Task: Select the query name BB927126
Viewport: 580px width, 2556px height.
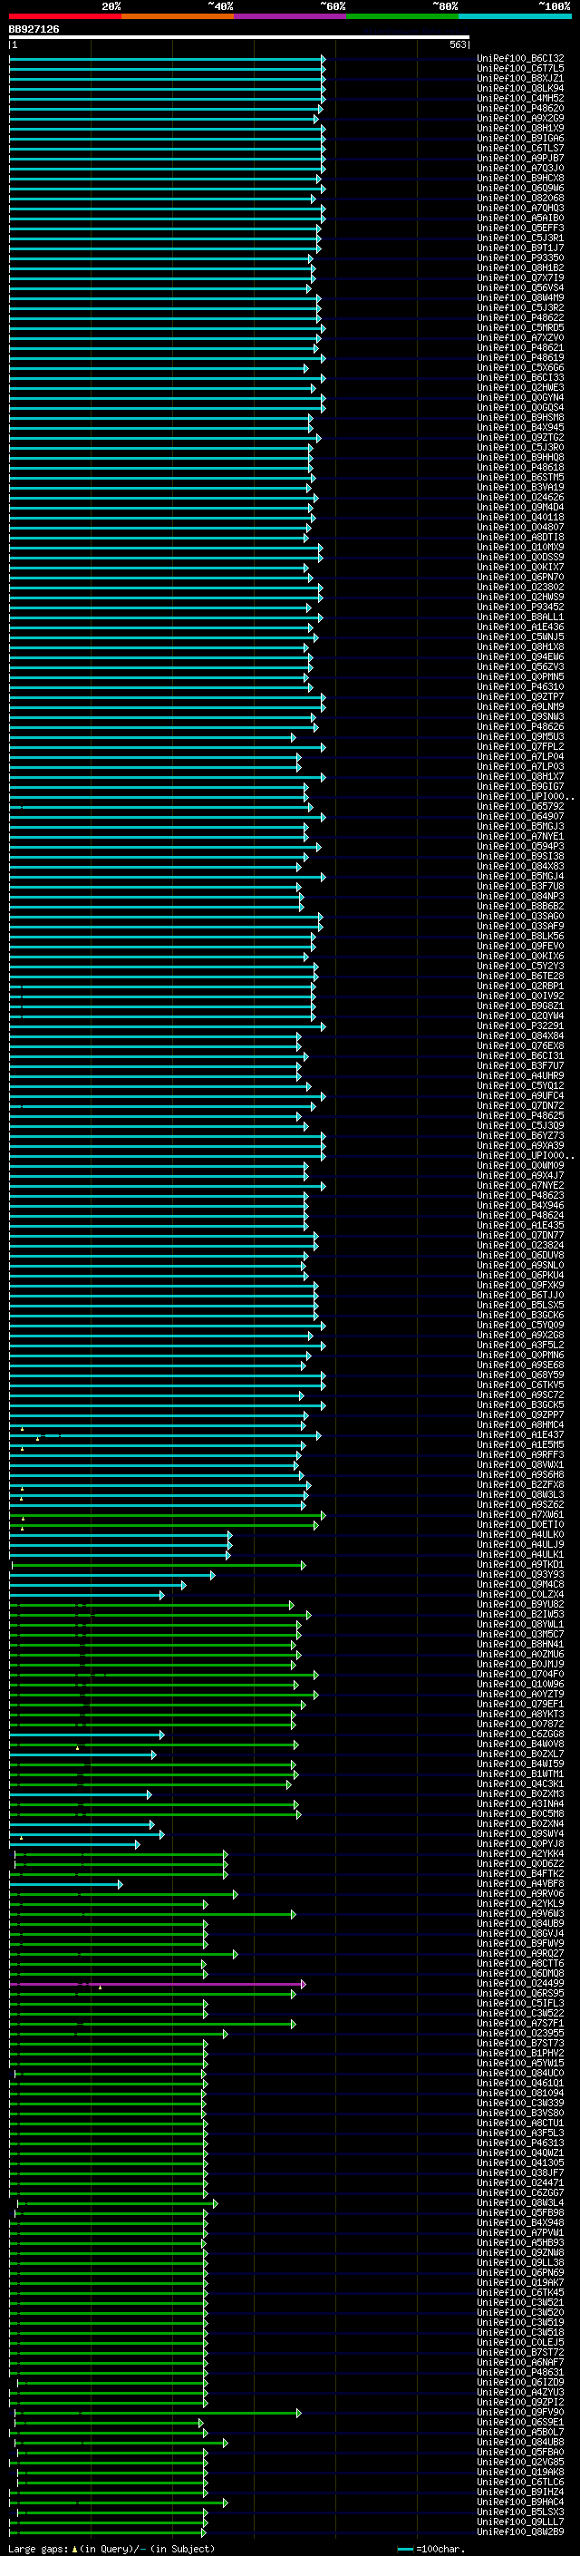Action: point(34,29)
